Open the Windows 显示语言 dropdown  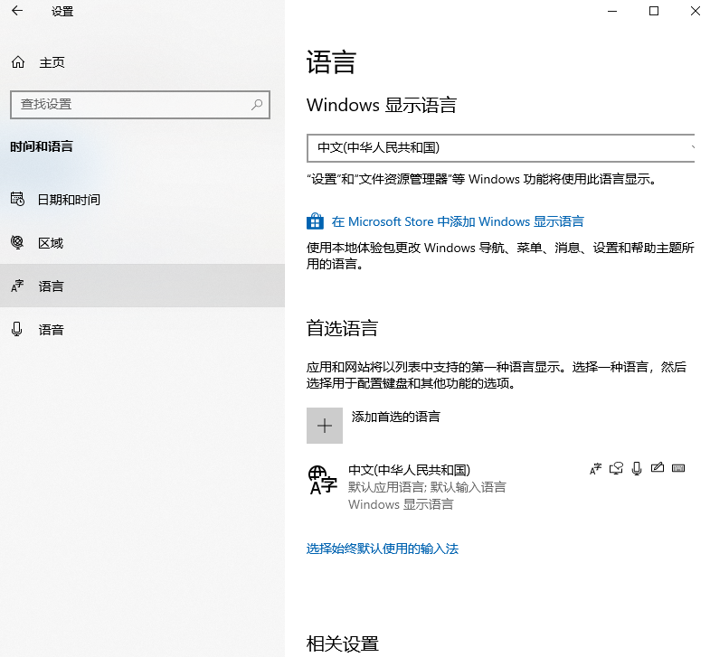click(x=500, y=147)
